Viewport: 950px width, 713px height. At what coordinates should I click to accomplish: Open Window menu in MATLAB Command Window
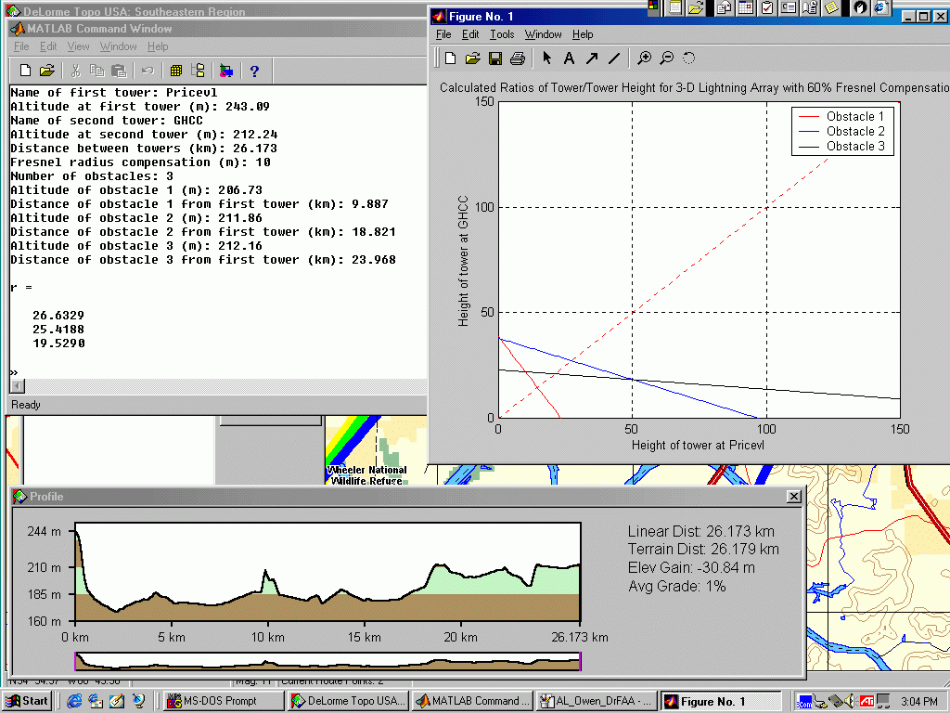point(118,46)
